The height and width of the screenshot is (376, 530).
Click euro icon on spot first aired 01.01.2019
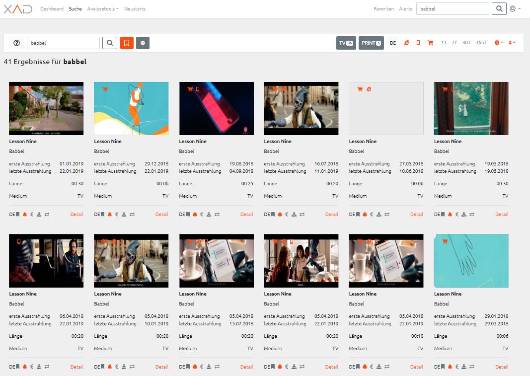[32, 215]
